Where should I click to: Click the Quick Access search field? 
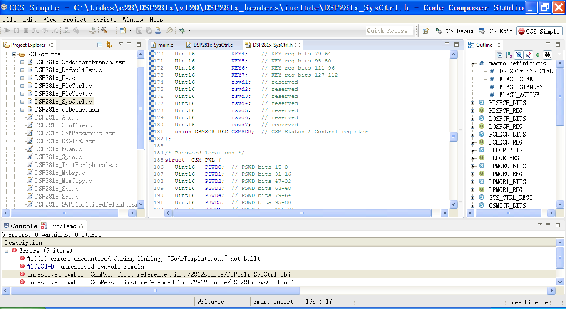(390, 30)
